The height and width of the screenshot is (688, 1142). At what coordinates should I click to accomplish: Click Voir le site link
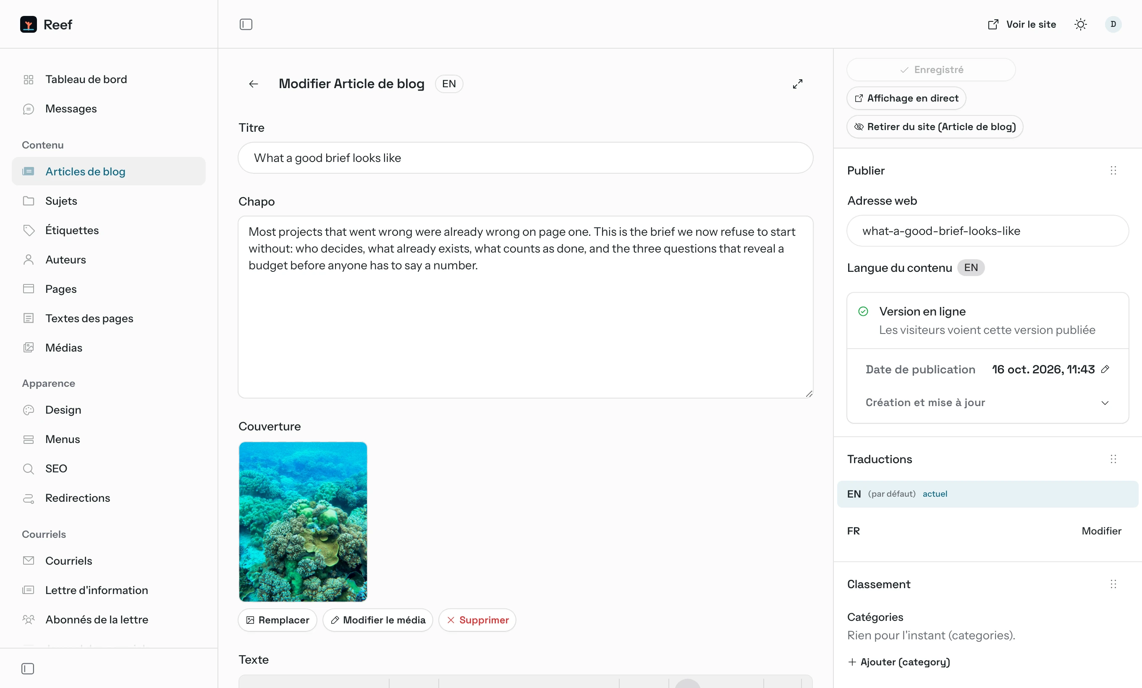click(x=1022, y=24)
